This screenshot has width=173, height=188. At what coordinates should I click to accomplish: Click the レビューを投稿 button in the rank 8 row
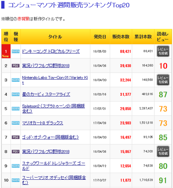(163, 152)
